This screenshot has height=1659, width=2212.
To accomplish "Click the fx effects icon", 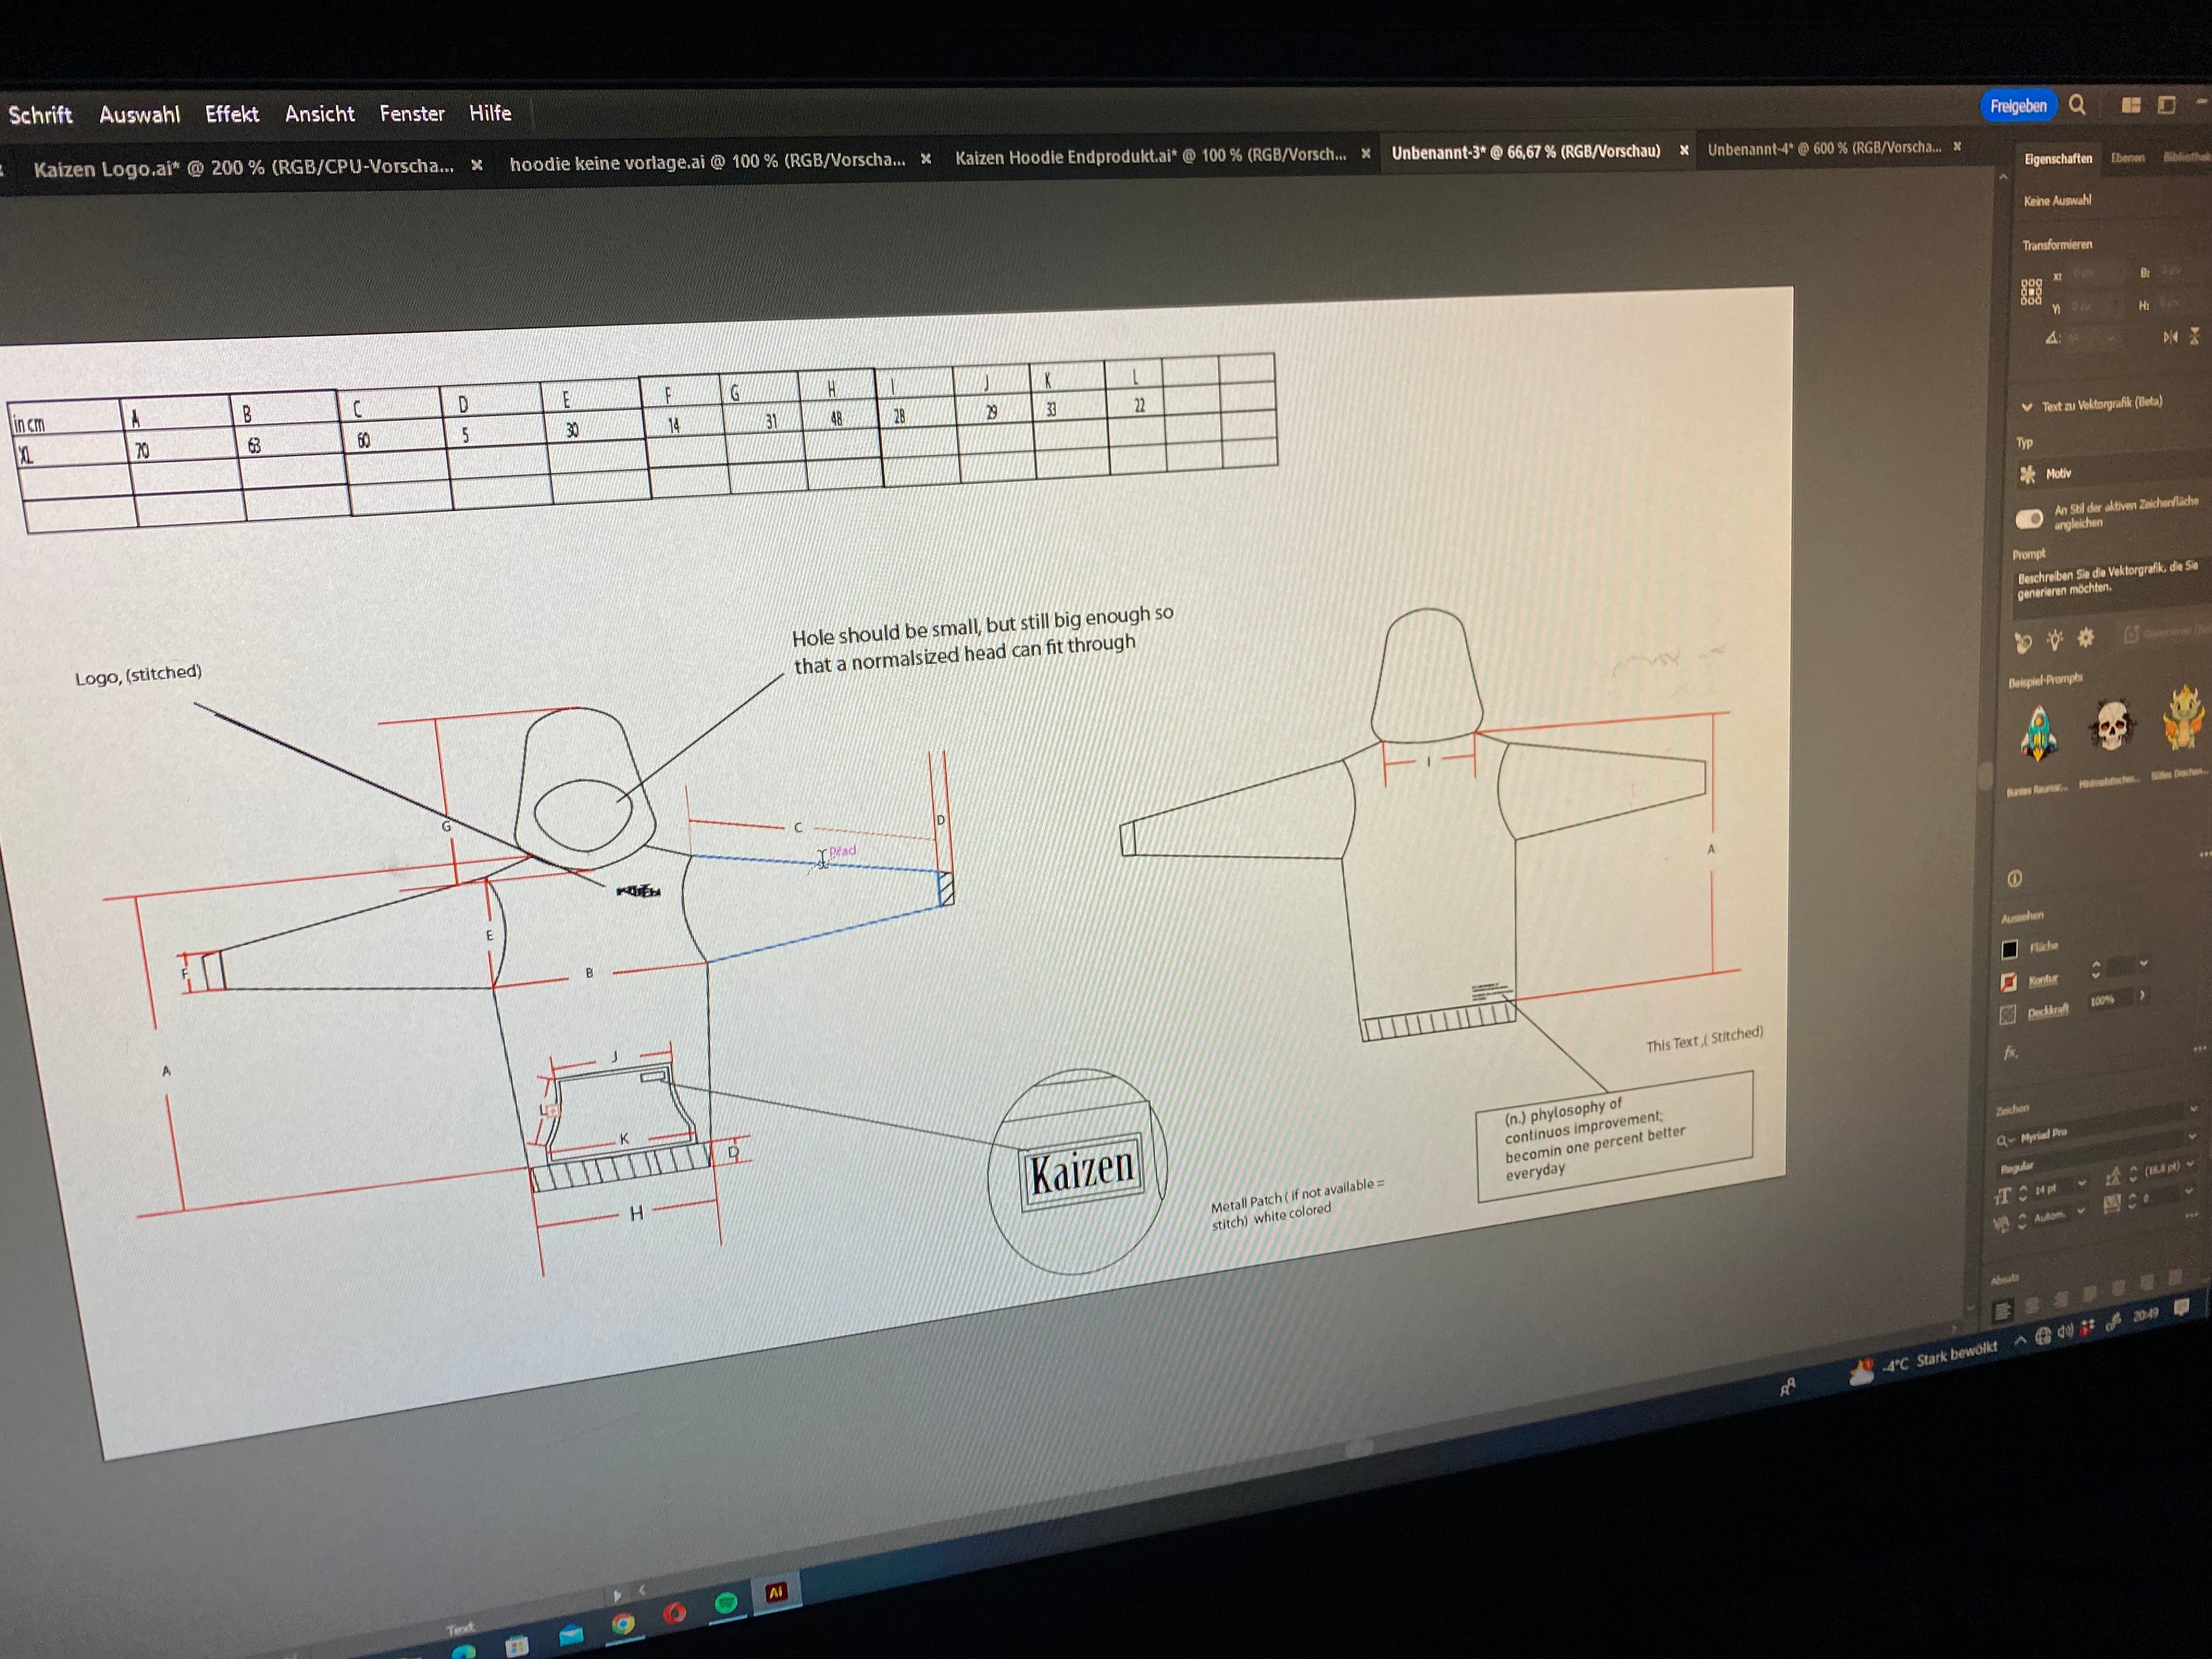I will tap(2010, 1053).
